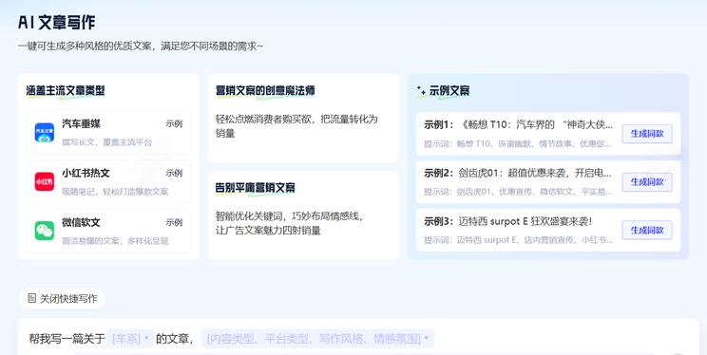Select the 小红书热文 article type title
The image size is (707, 355).
[86, 173]
